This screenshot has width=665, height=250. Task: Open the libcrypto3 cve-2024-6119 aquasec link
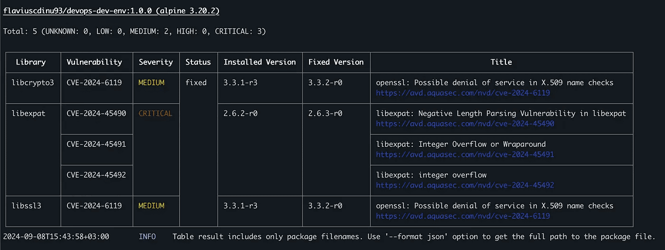point(463,93)
